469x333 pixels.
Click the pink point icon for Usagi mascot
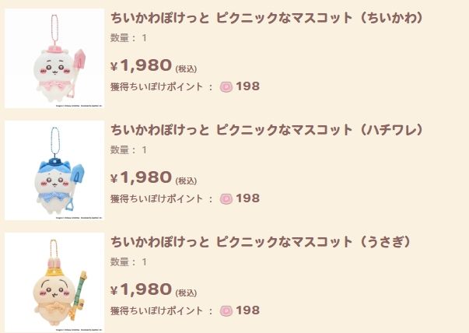click(x=226, y=310)
